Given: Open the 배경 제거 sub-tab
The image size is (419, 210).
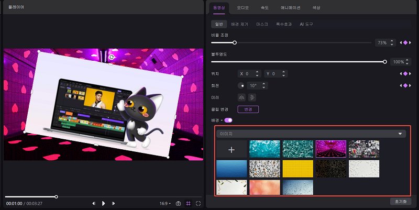Looking at the screenshot, I should coord(240,24).
